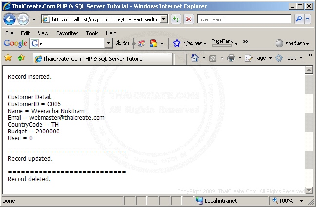Click the Google toolbar logo
The image size is (316, 207).
pyautogui.click(x=16, y=43)
